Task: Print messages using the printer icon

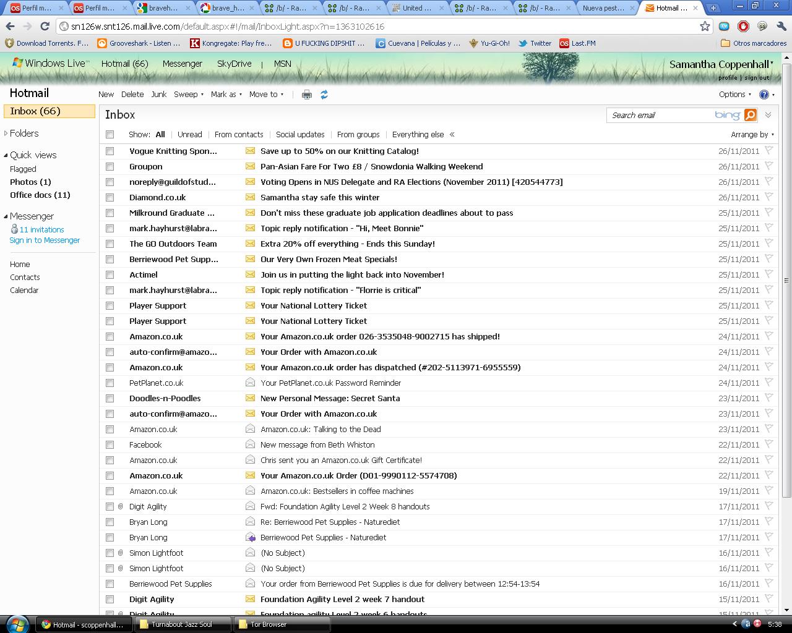Action: click(306, 95)
